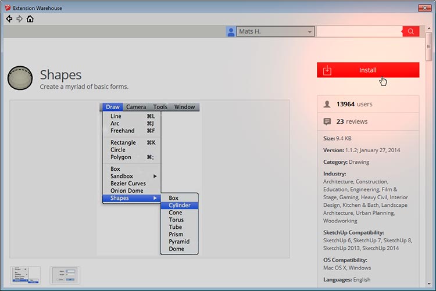Click the red search magnifier button
Screen dimensions: 436x291
410,31
